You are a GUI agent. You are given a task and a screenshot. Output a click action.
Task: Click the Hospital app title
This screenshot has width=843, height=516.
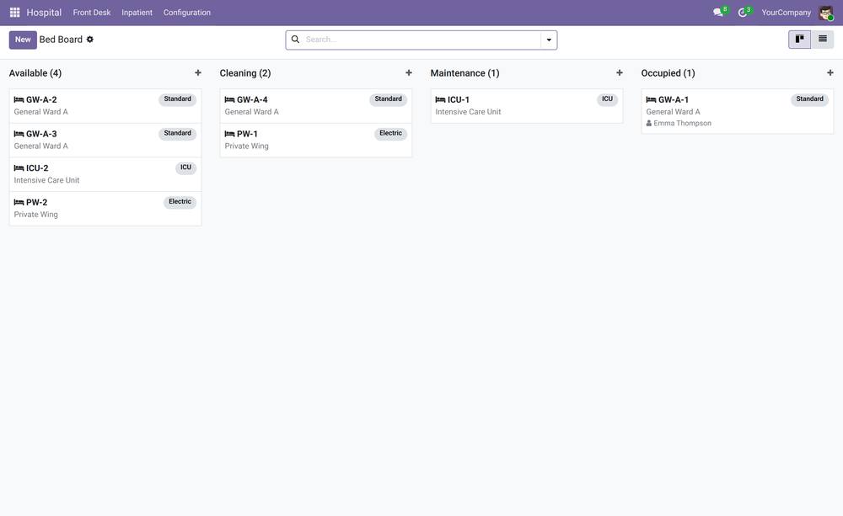[x=44, y=13]
